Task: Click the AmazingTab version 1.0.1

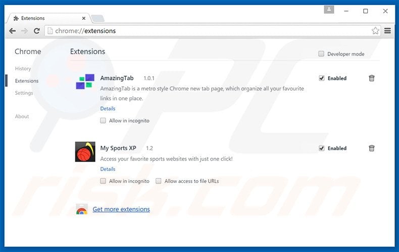Action: 149,78
